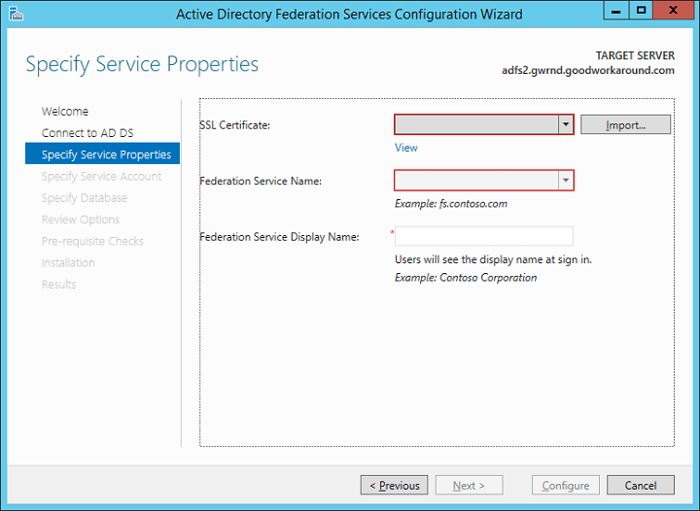Go back with the Previous button
This screenshot has width=700, height=511.
pos(394,485)
